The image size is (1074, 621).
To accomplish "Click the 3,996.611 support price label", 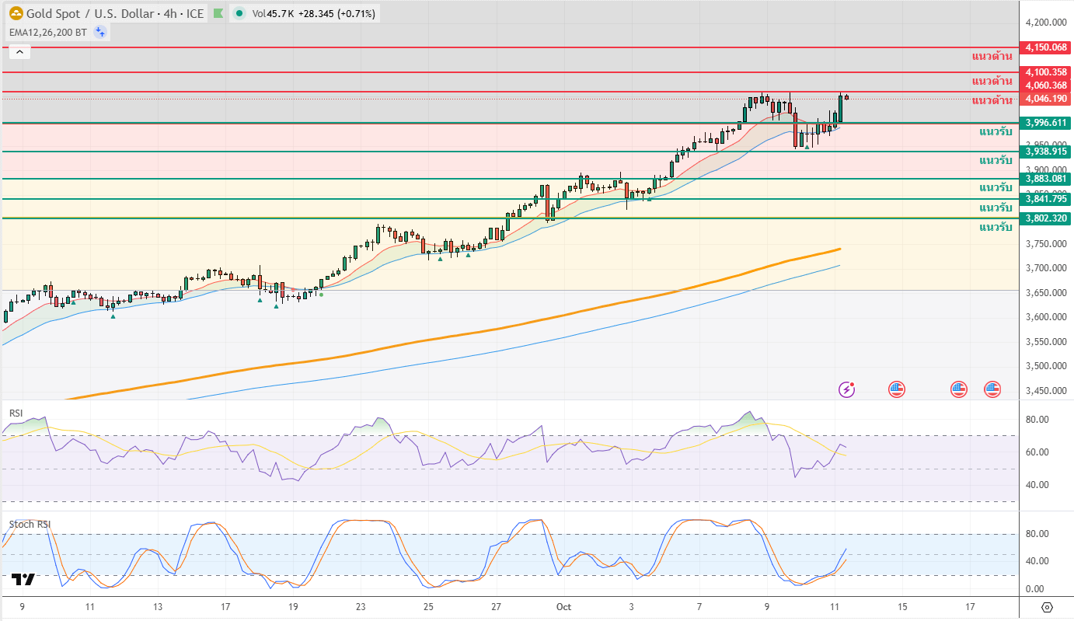I will [x=1046, y=123].
